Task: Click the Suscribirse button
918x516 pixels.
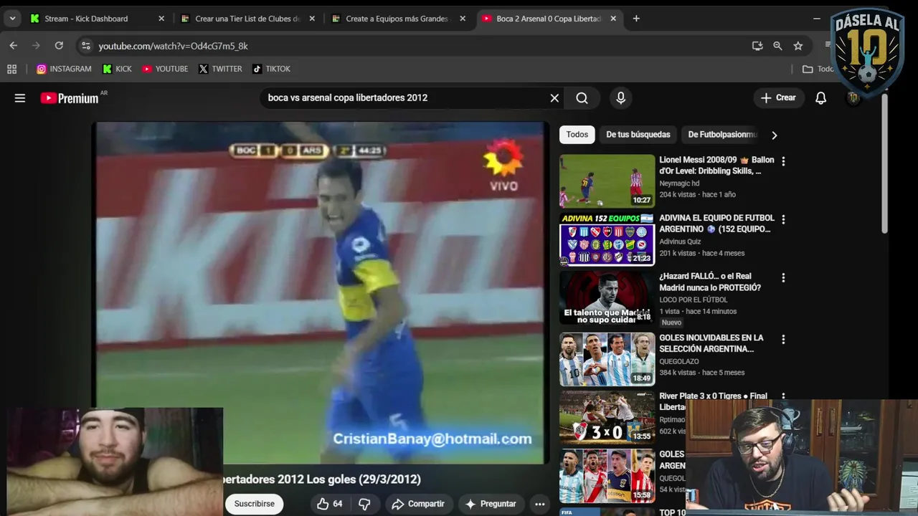Action: 254,504
